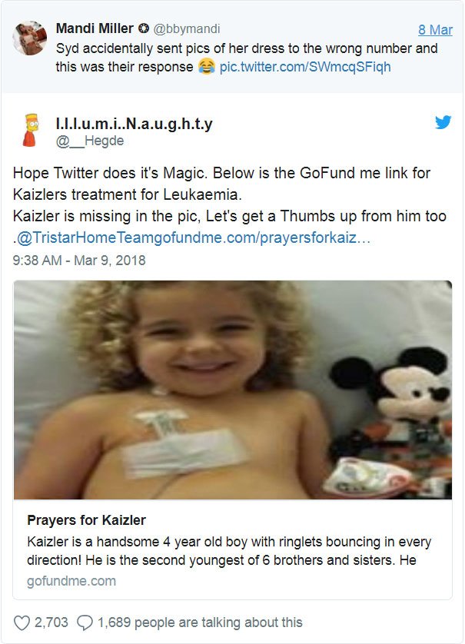Click the Mandi Miller display name
This screenshot has width=465, height=644.
(x=95, y=28)
